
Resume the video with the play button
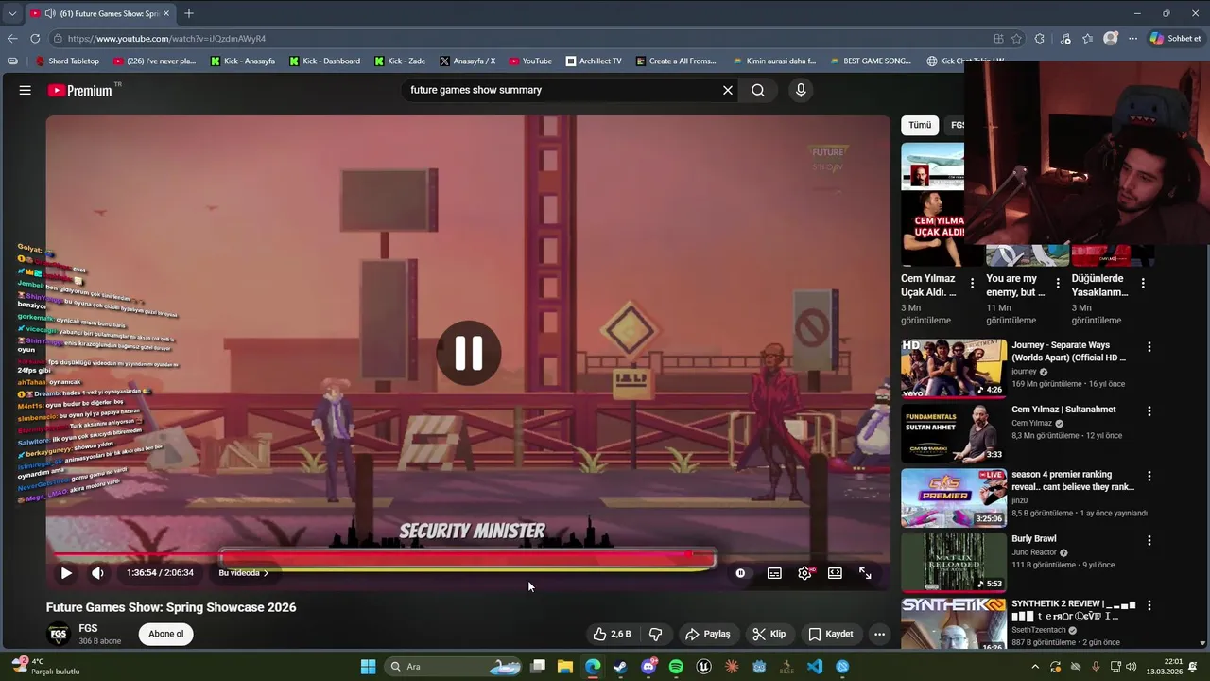[x=66, y=573]
